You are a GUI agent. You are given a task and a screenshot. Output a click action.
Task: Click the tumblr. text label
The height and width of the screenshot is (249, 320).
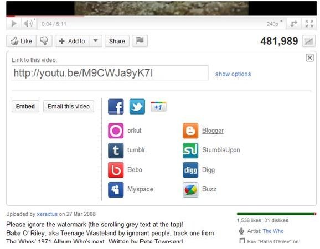coord(137,150)
